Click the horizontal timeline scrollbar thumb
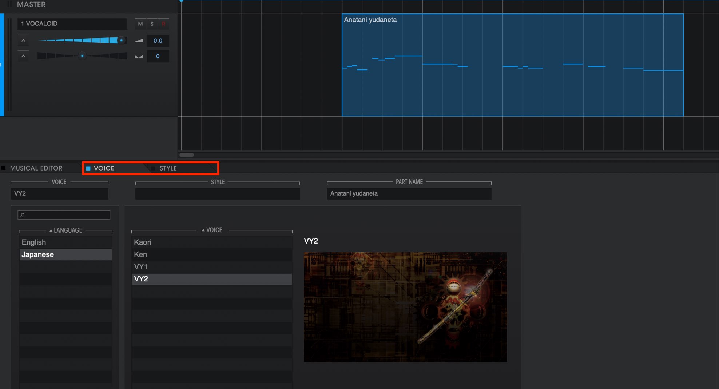719x389 pixels. tap(187, 155)
